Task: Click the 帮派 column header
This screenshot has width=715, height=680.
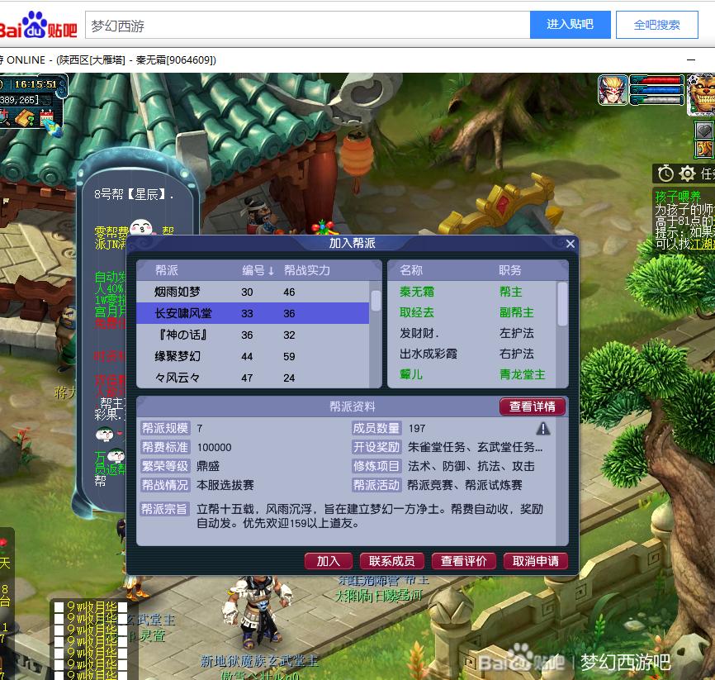Action: click(x=167, y=271)
